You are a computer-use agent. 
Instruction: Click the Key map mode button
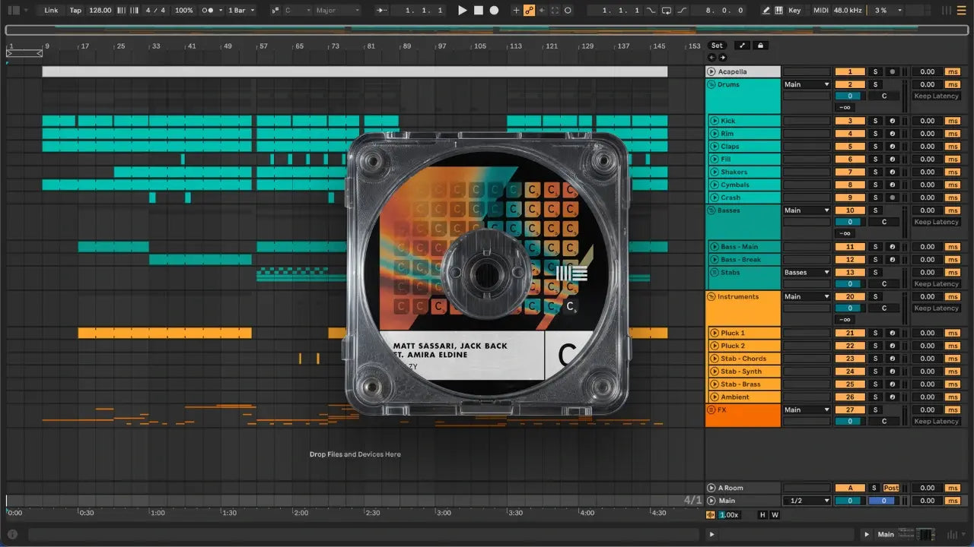click(x=794, y=11)
